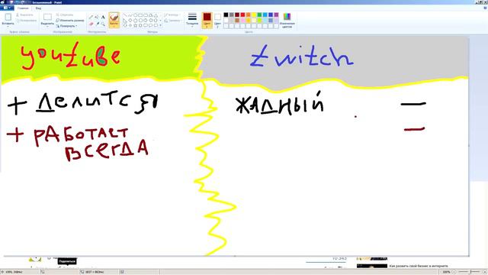Click the Copy (Копировать) command
Image resolution: width=488 pixels, height=275 pixels.
(26, 21)
